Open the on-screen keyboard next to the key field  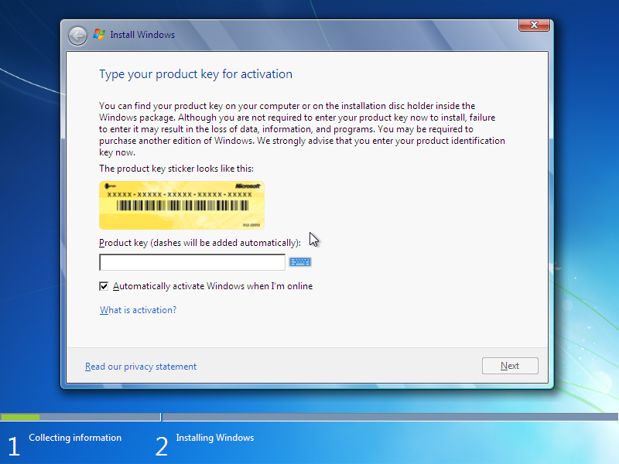click(300, 261)
